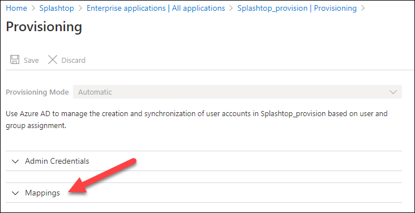Click the Provisioning page title
This screenshot has width=415, height=213.
[44, 27]
